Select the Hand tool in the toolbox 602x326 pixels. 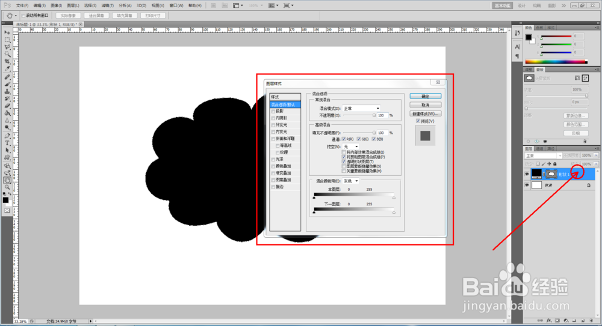[x=7, y=180]
